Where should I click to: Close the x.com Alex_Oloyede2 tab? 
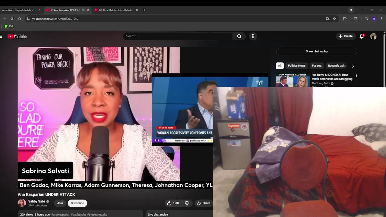[39, 10]
